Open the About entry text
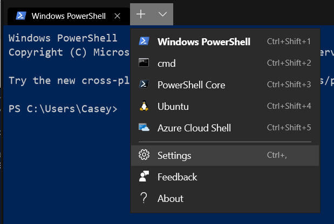 point(171,198)
